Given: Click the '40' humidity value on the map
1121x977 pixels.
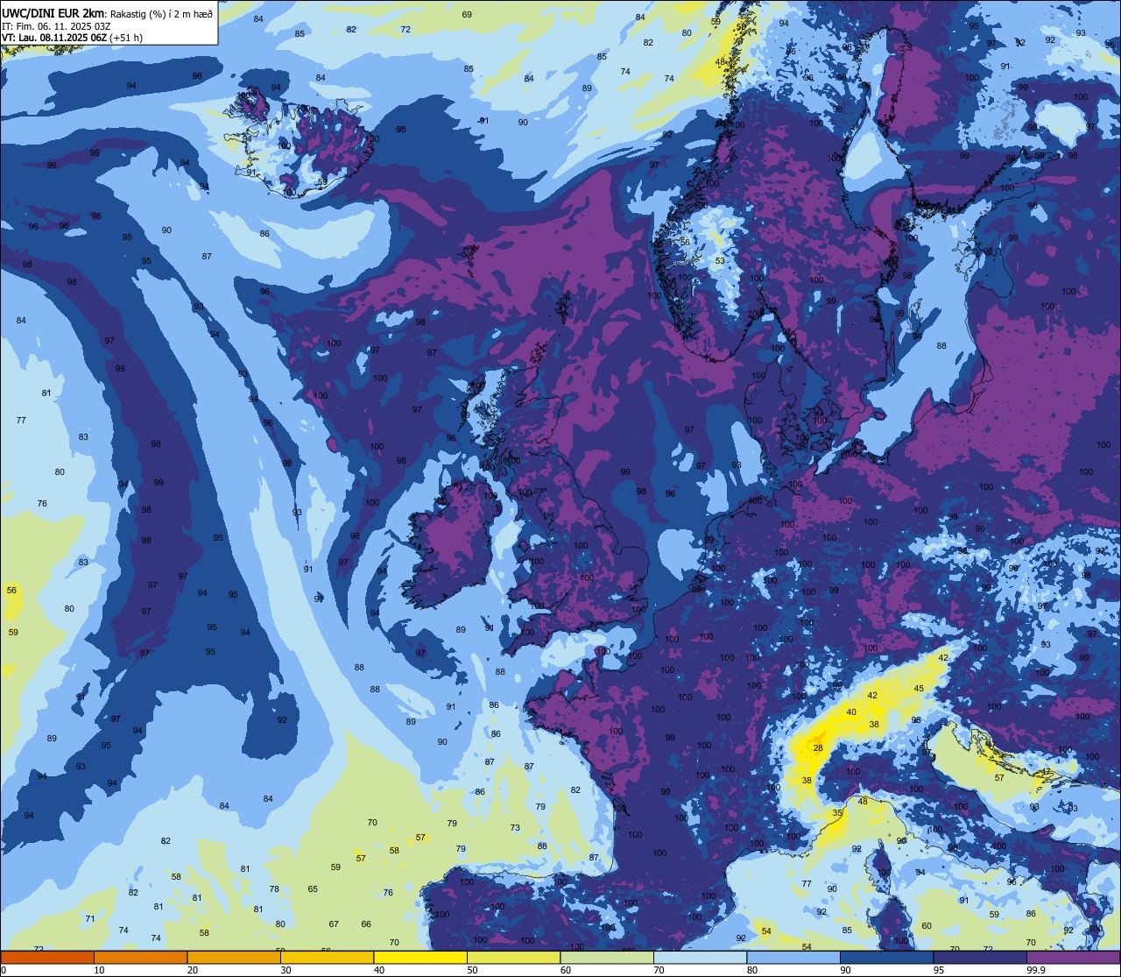Looking at the screenshot, I should pos(851,712).
